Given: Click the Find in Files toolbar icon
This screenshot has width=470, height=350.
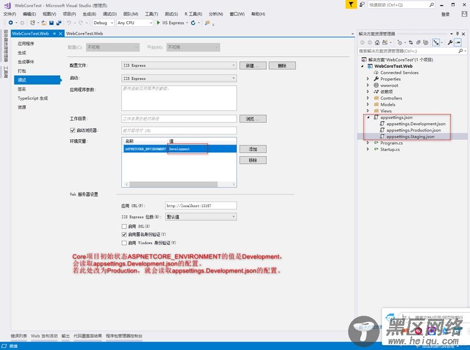Looking at the screenshot, I should (207, 23).
